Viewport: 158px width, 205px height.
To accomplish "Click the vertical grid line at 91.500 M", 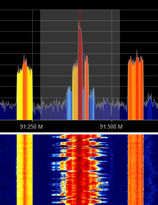I will pyautogui.click(x=112, y=65).
